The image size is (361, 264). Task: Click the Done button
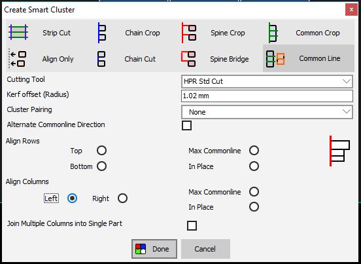154,249
